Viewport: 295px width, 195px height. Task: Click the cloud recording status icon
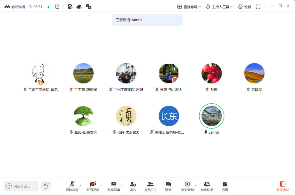pos(79,6)
